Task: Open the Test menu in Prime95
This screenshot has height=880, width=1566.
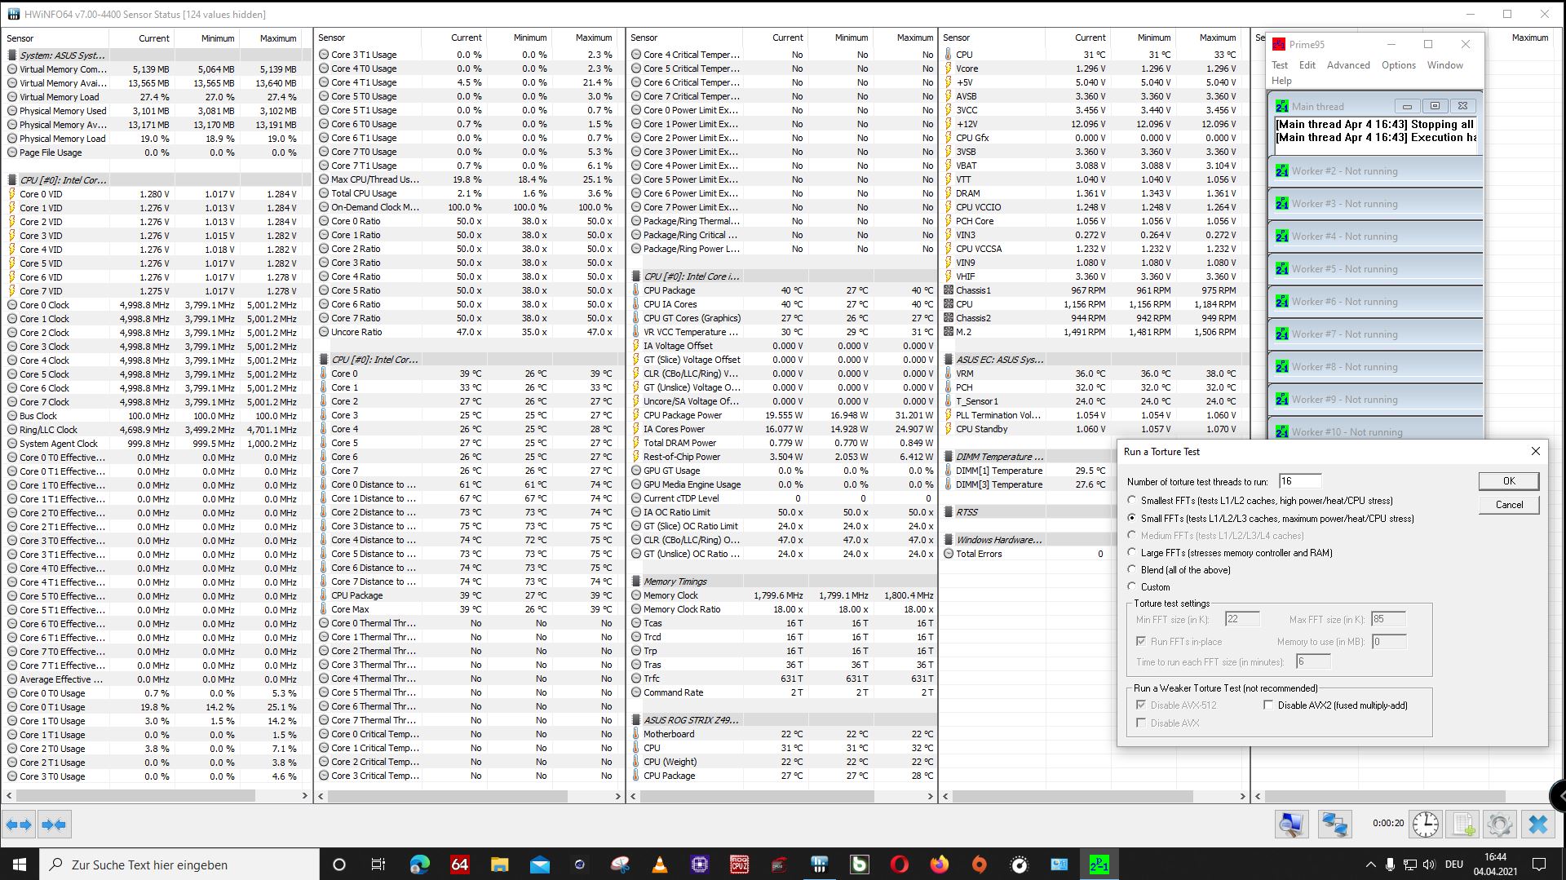Action: pyautogui.click(x=1279, y=65)
